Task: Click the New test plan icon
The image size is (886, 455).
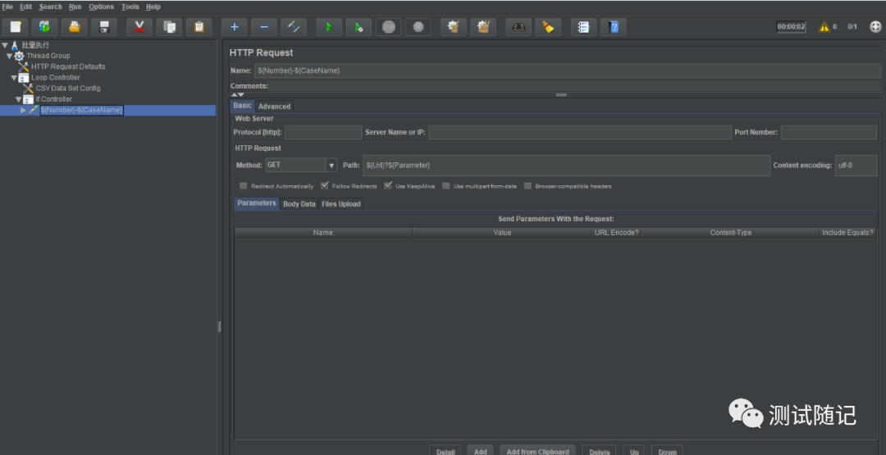Action: pyautogui.click(x=16, y=26)
